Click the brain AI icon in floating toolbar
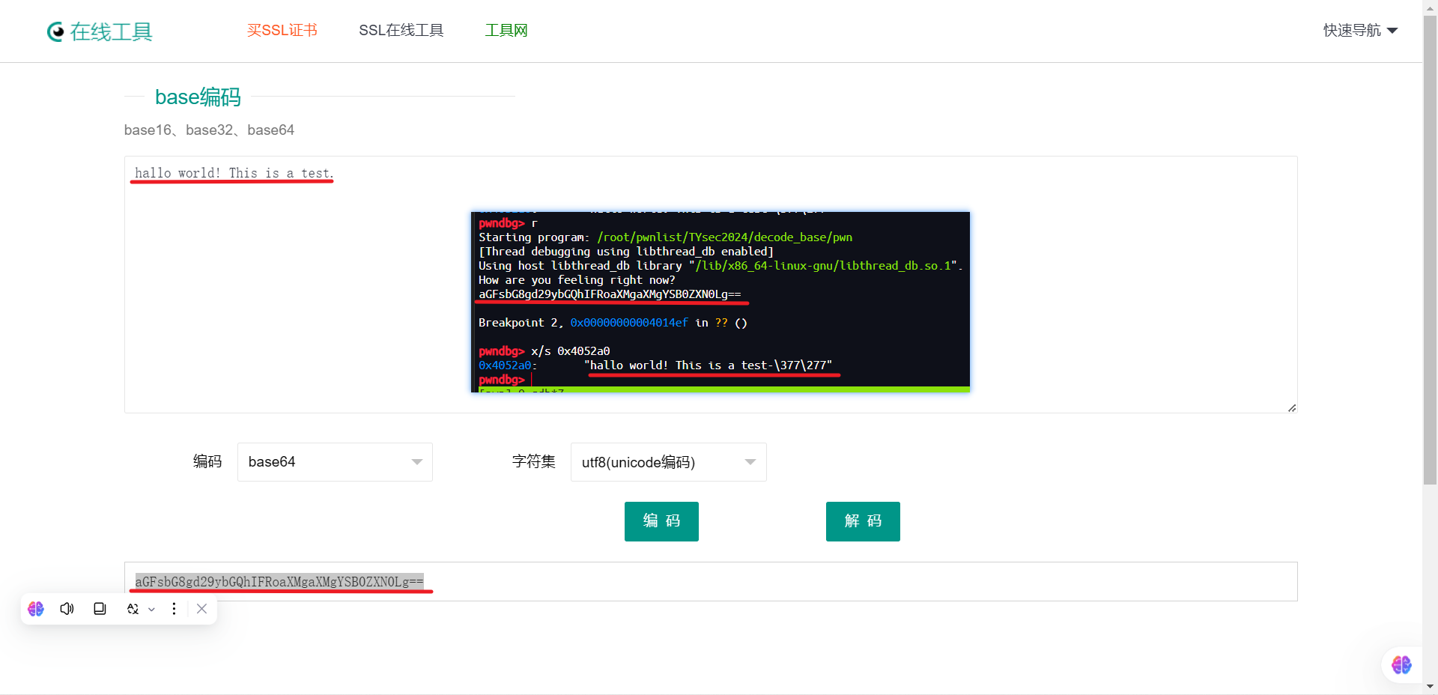The height and width of the screenshot is (695, 1438). [36, 609]
